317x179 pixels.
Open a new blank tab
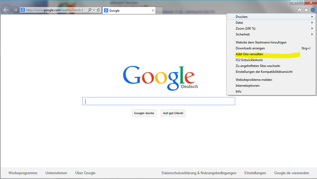coord(159,10)
